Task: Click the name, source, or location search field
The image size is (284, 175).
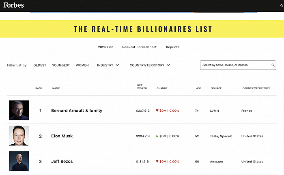Action: point(235,65)
